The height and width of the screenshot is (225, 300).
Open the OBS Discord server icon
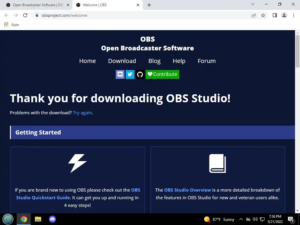[x=120, y=74]
